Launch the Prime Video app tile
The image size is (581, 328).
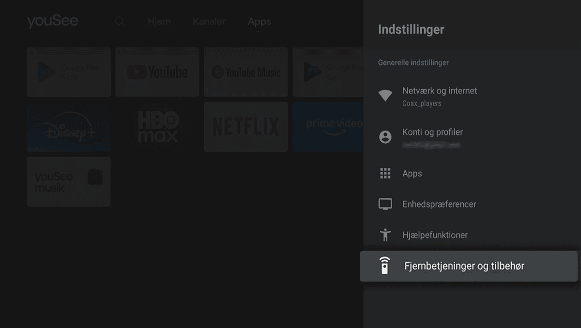[328, 127]
